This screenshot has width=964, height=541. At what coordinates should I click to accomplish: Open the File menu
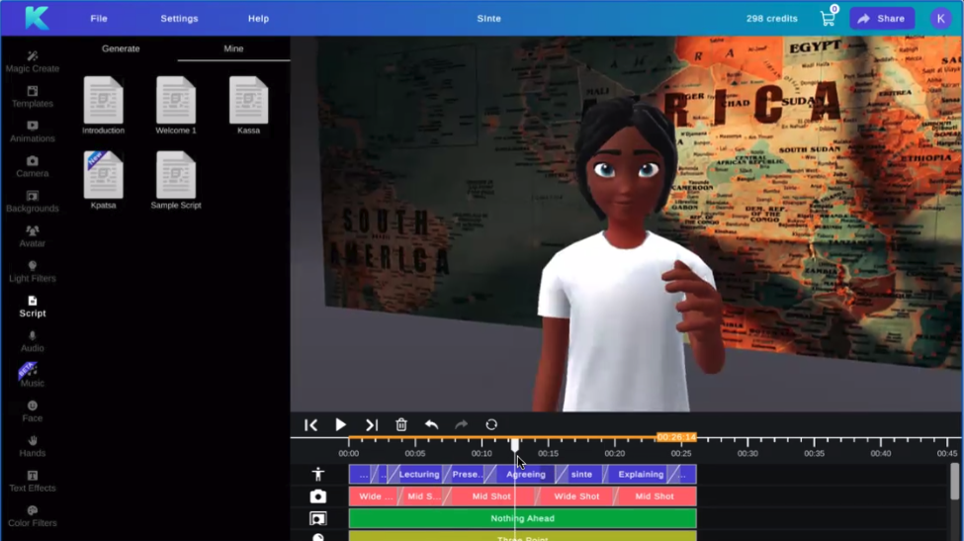coord(99,19)
